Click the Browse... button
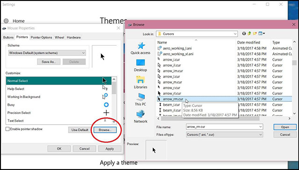Image resolution: width=299 pixels, height=170 pixels. tap(105, 130)
